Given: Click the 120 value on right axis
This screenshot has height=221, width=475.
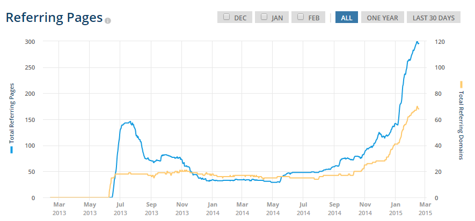Looking at the screenshot, I should [439, 42].
